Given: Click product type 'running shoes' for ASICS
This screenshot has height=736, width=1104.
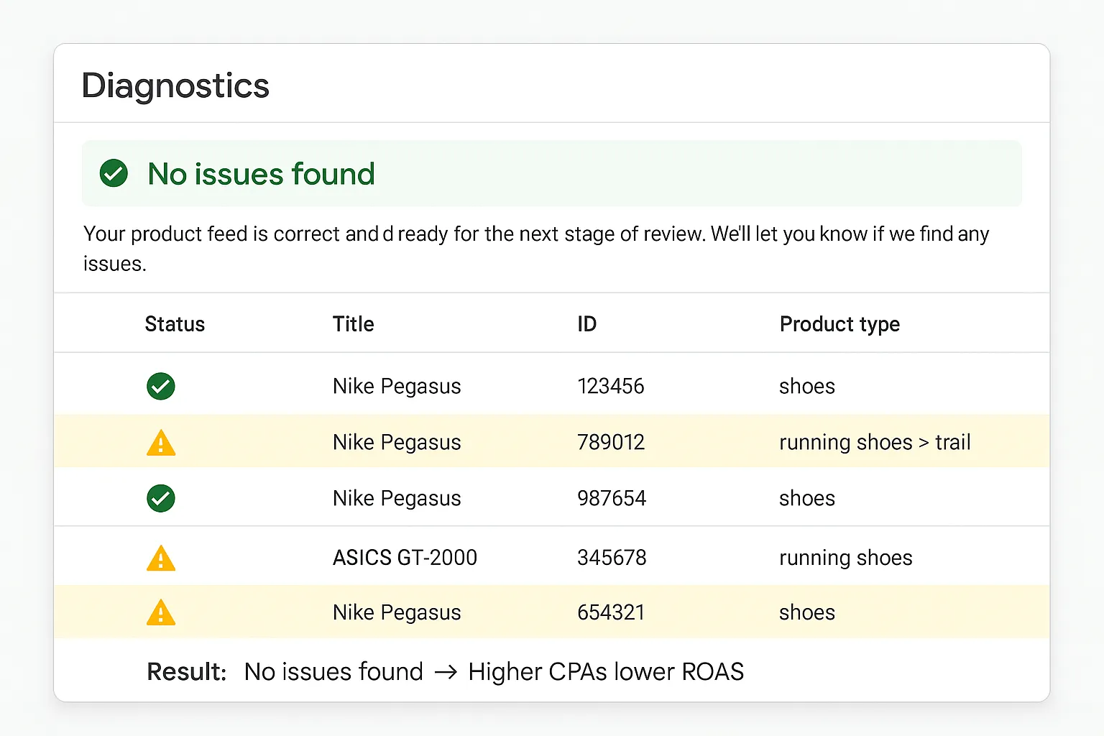Looking at the screenshot, I should click(x=846, y=558).
